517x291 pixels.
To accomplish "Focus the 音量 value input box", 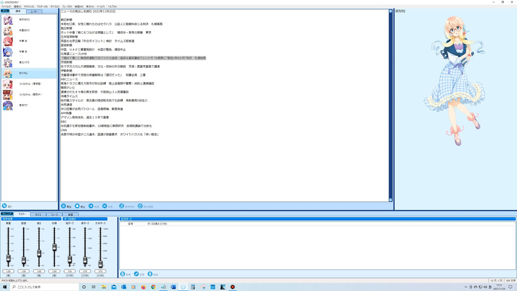I will [8, 271].
